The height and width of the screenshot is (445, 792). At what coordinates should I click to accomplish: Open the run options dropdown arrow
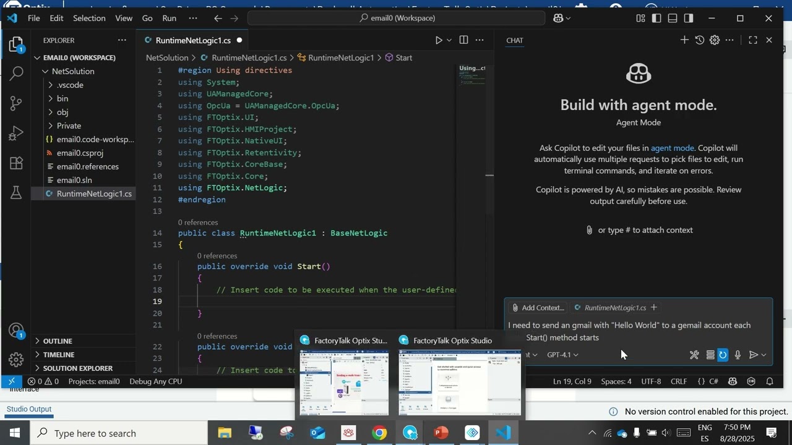click(449, 40)
